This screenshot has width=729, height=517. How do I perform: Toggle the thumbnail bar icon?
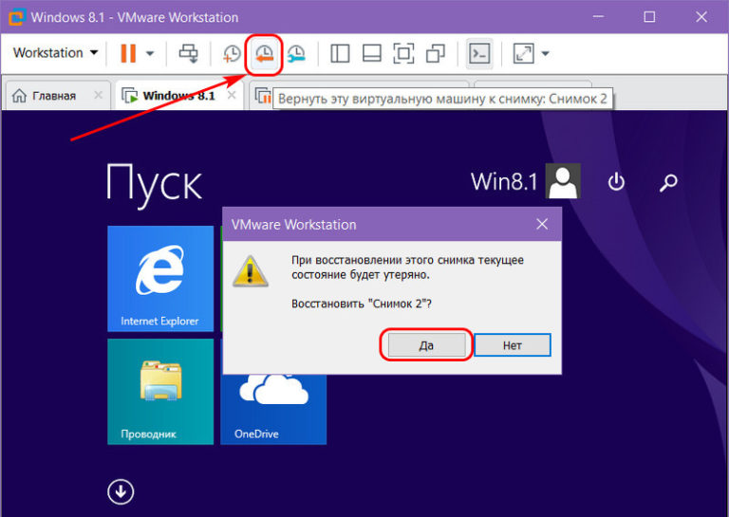click(372, 53)
